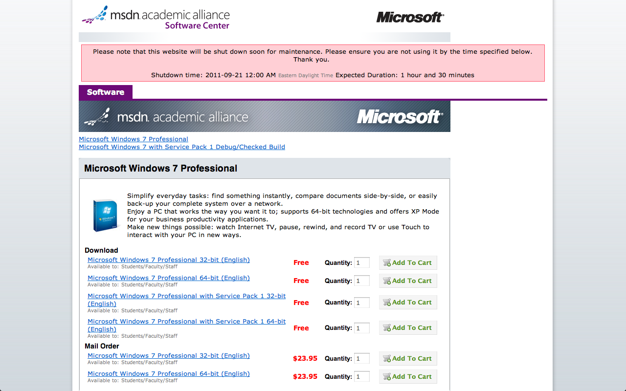Click quantity field for Mail Order 64-bit

click(x=362, y=376)
